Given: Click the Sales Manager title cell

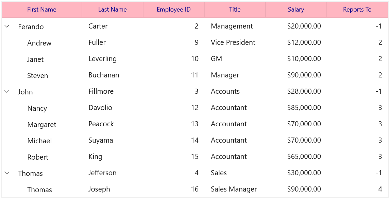Looking at the screenshot, I should (235, 189).
